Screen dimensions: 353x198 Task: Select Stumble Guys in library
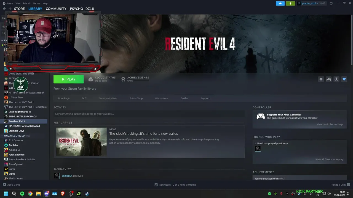coord(16,131)
